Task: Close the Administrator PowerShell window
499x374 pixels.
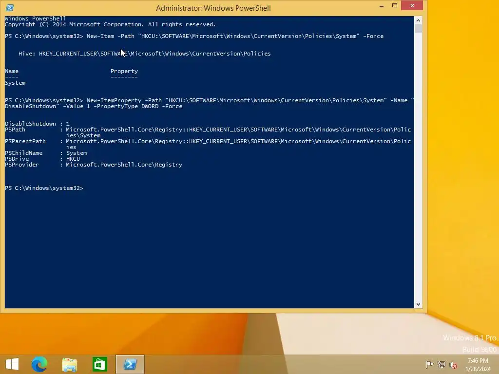Action: pos(412,6)
